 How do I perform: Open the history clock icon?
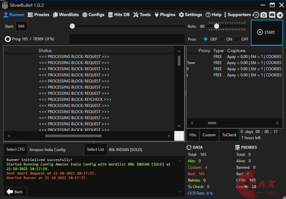[x=256, y=15]
